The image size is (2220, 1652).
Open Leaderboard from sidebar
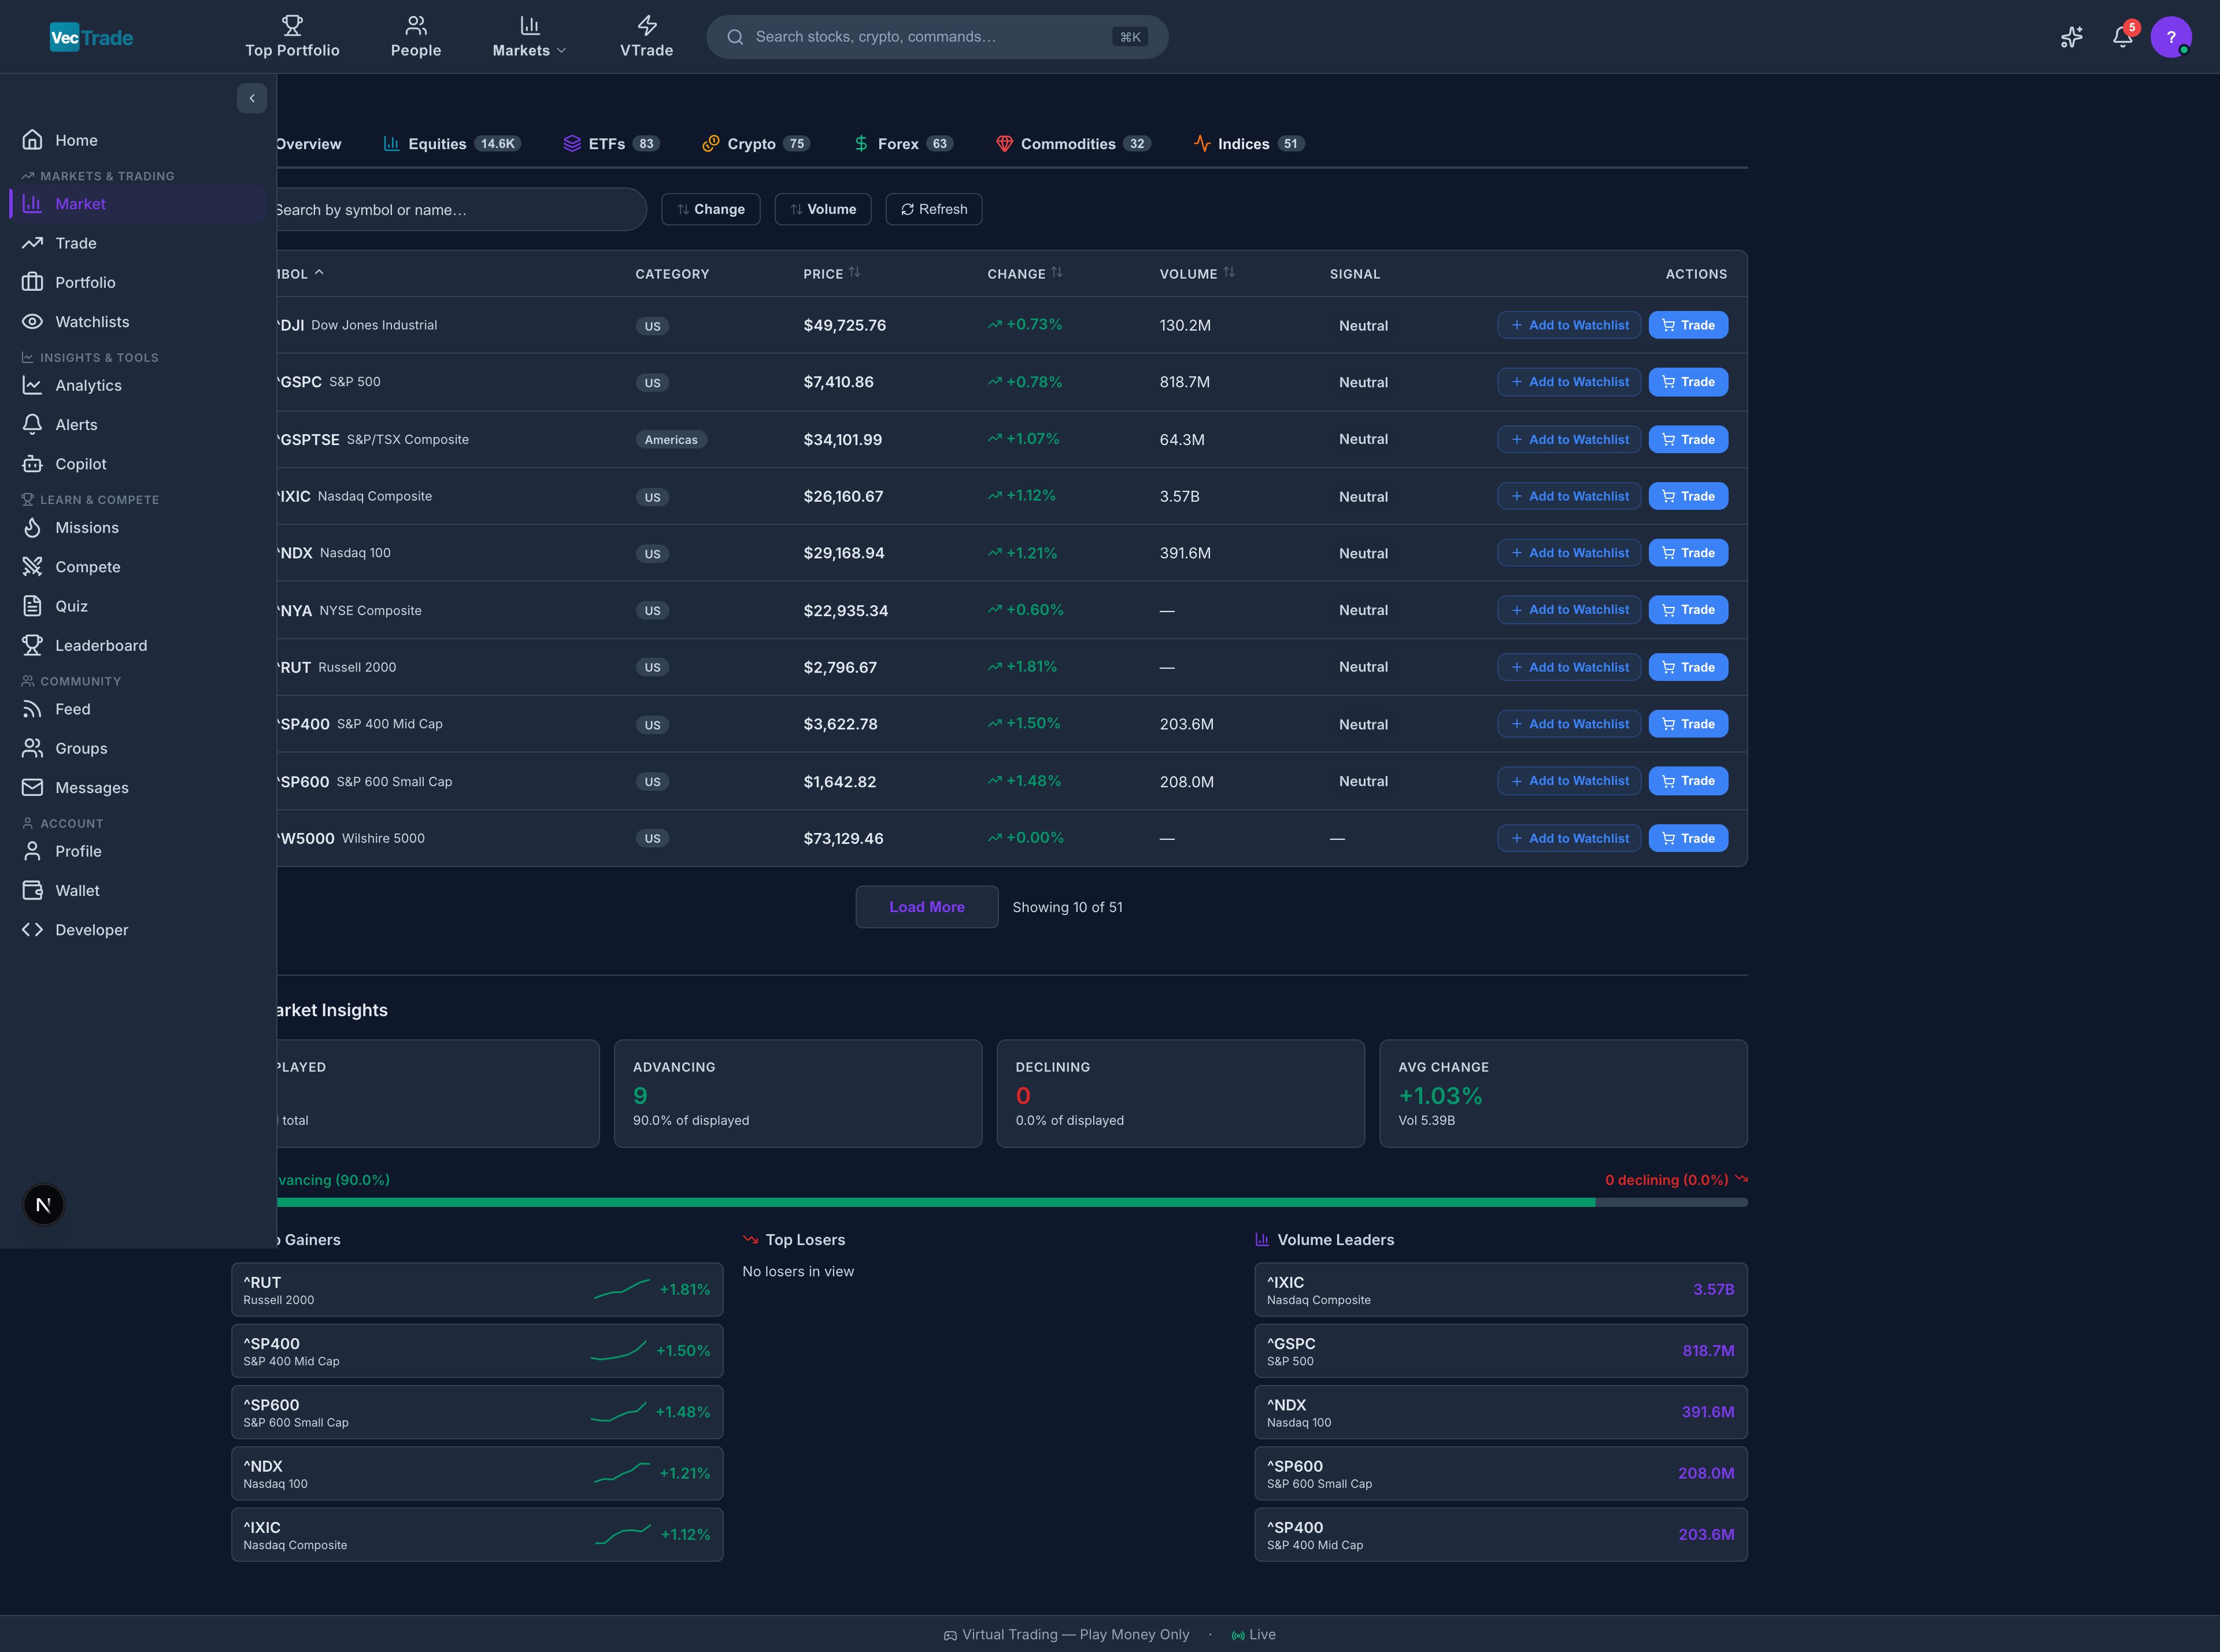tap(138, 646)
